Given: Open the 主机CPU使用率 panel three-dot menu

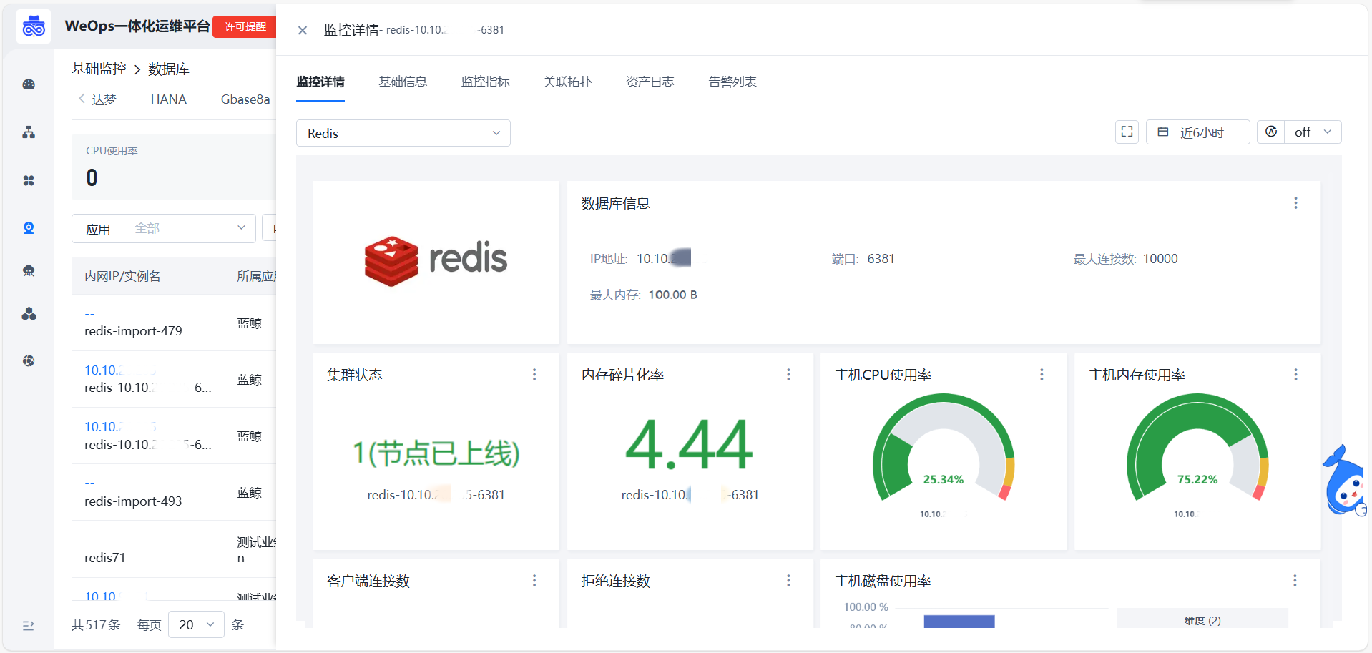Looking at the screenshot, I should pos(1042,375).
